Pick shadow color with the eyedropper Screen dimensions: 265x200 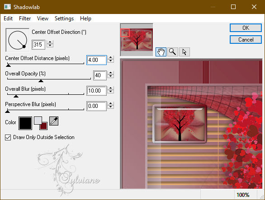[54, 121]
